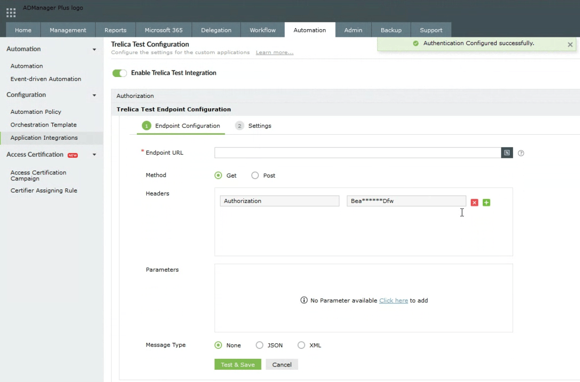Image resolution: width=580 pixels, height=382 pixels.
Task: Choose None message type
Action: coord(218,345)
